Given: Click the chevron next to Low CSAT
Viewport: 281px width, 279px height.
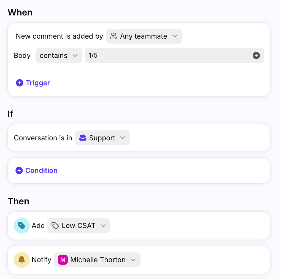Looking at the screenshot, I should coord(103,226).
